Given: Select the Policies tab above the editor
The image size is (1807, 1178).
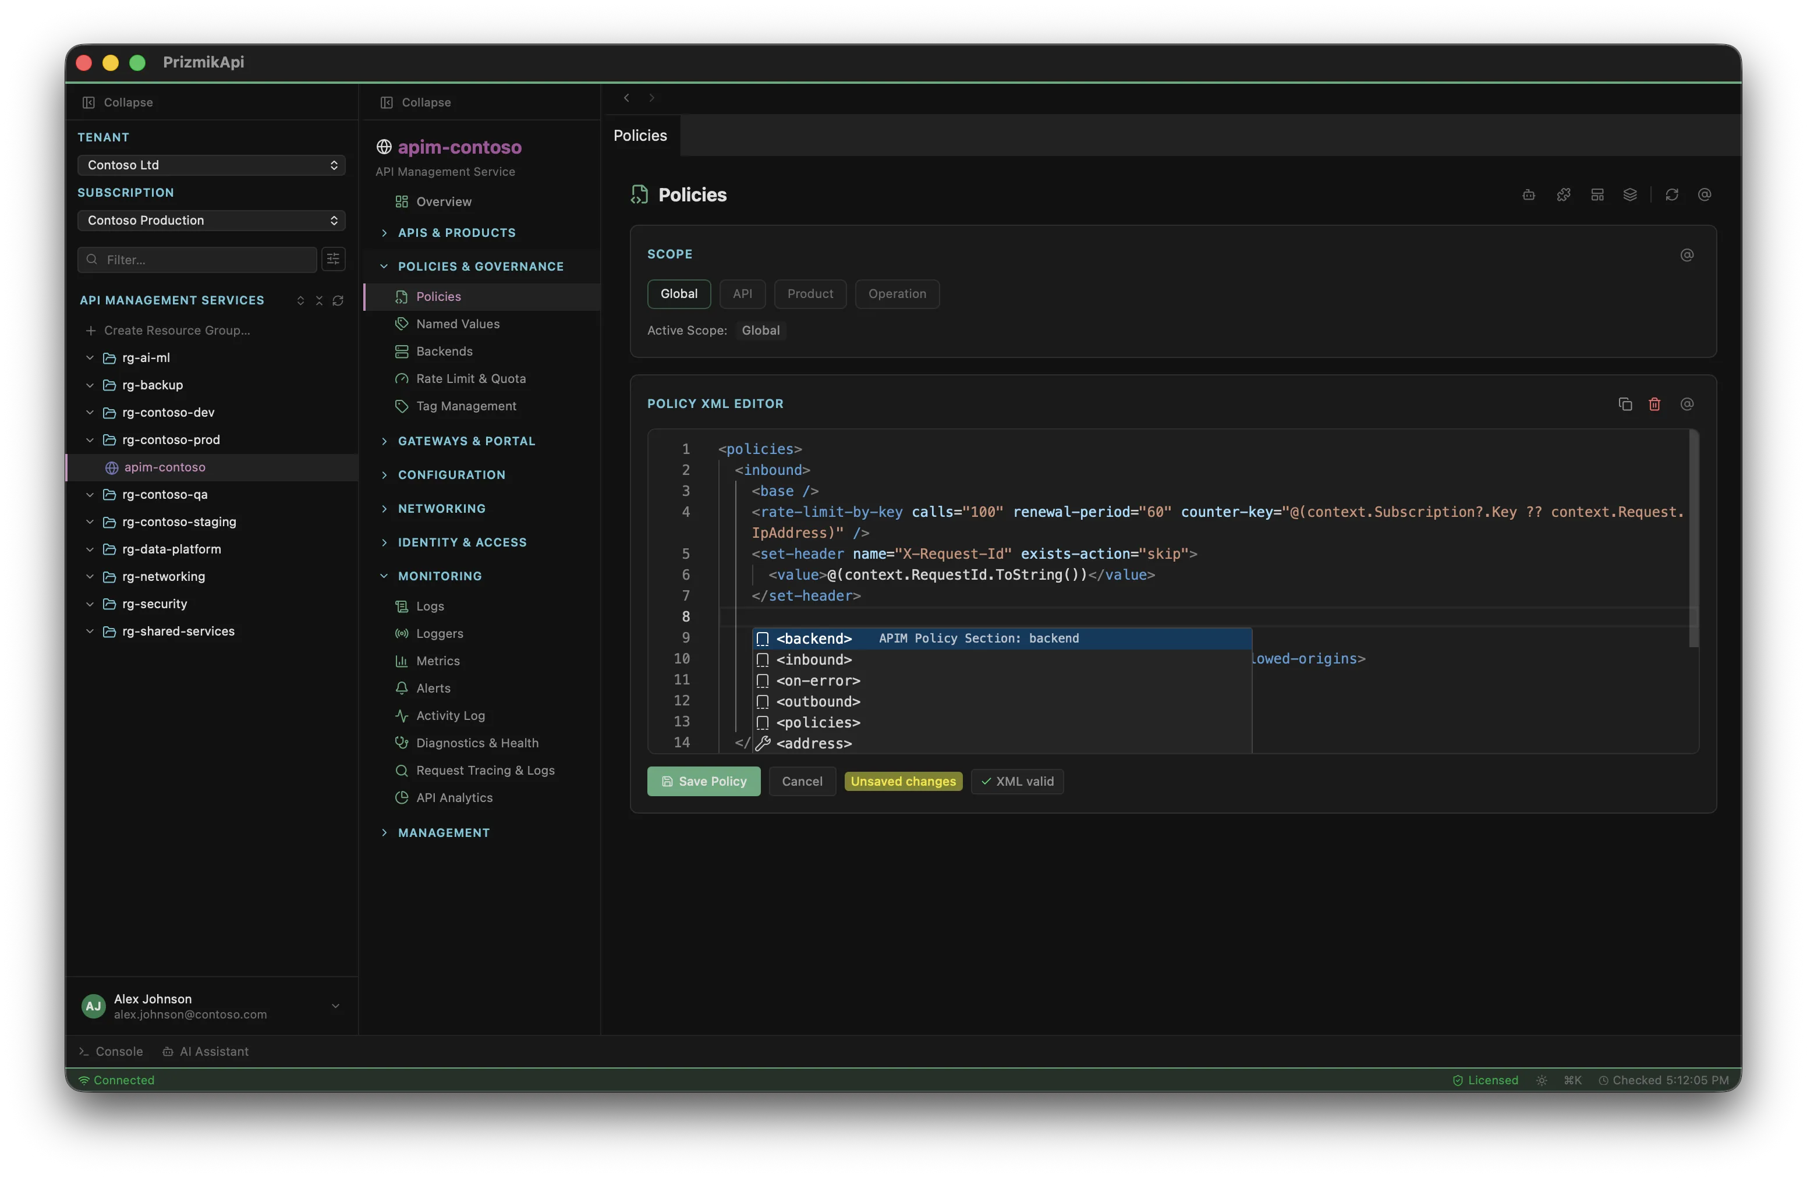Looking at the screenshot, I should 639,135.
